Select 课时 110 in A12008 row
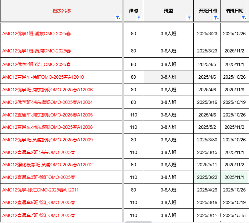Viewport: 249px width, 223px height. (x=133, y=127)
